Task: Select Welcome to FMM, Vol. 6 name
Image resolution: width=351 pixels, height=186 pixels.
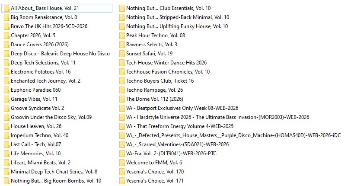Action: coord(154,163)
